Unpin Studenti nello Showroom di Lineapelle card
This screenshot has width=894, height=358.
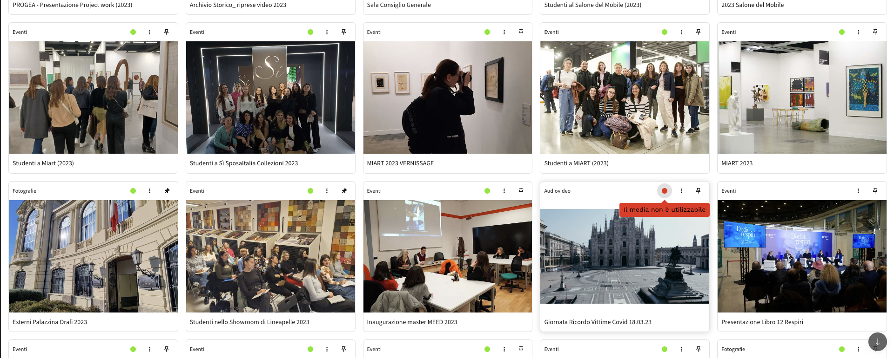pos(344,191)
